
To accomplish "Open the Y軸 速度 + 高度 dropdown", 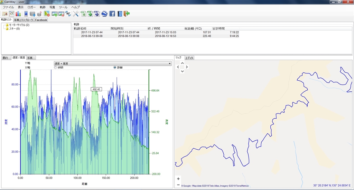I will [112, 63].
